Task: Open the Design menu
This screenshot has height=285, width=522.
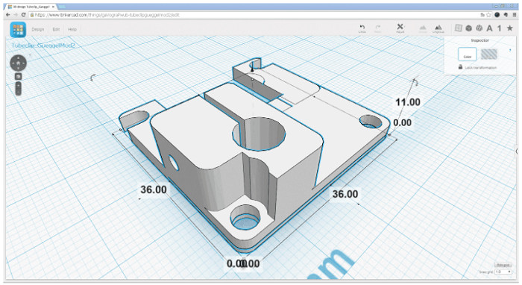Action: tap(37, 29)
